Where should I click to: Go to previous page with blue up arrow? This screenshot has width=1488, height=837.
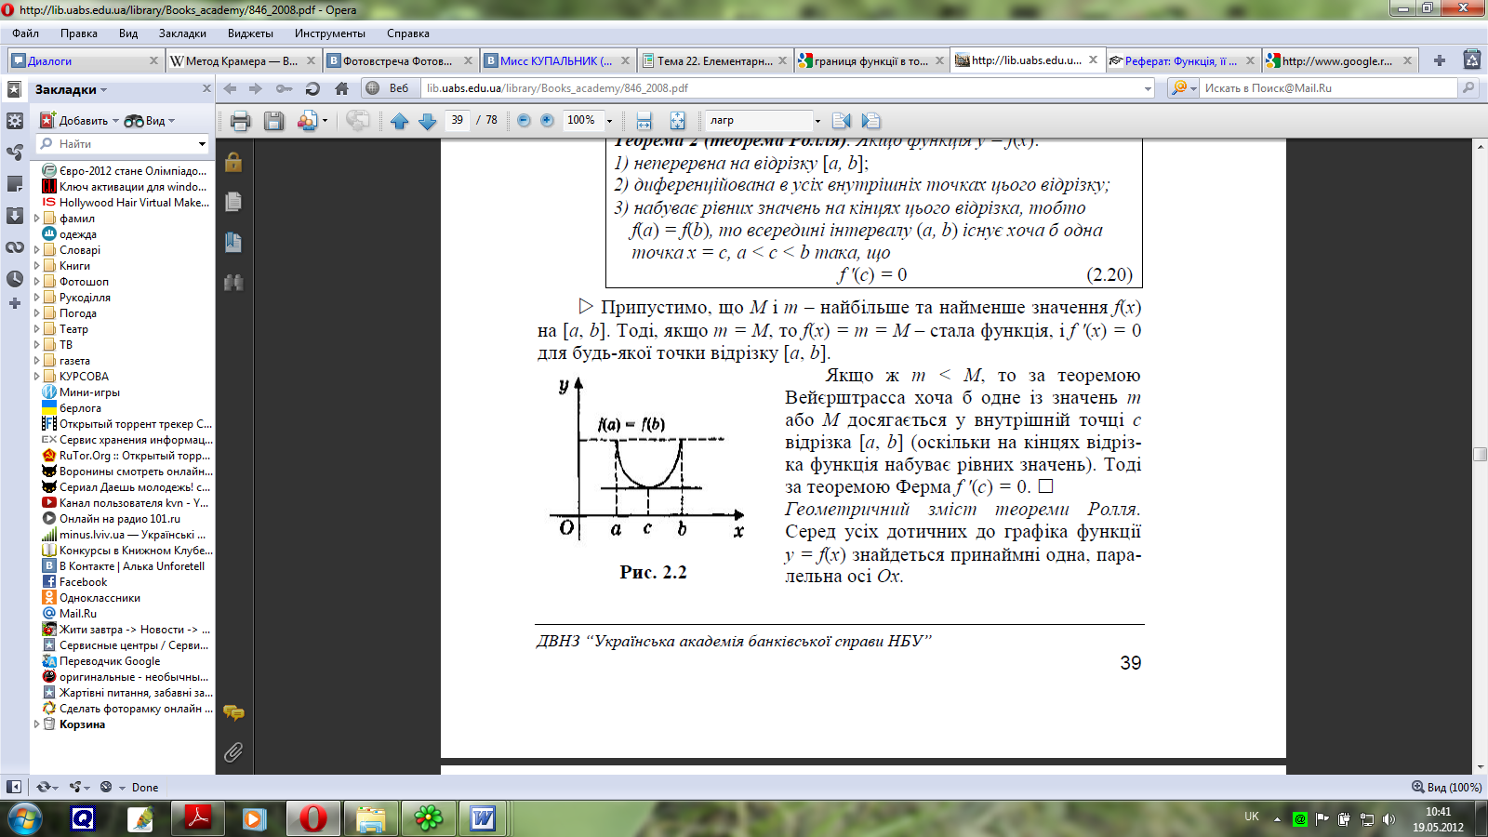tap(399, 121)
